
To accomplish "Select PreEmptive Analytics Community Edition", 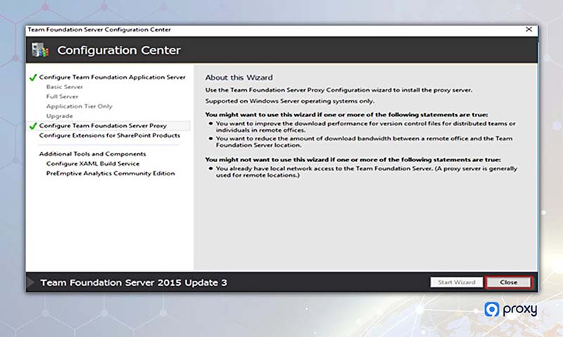I will point(110,173).
